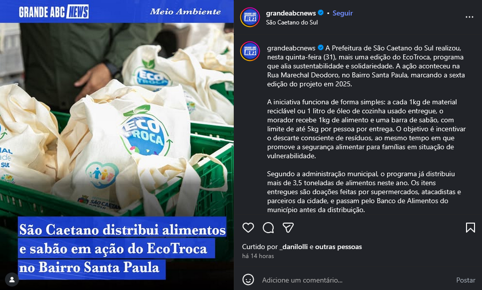Open the EcoTroca post image
Image resolution: width=482 pixels, height=290 pixels.
tap(117, 145)
